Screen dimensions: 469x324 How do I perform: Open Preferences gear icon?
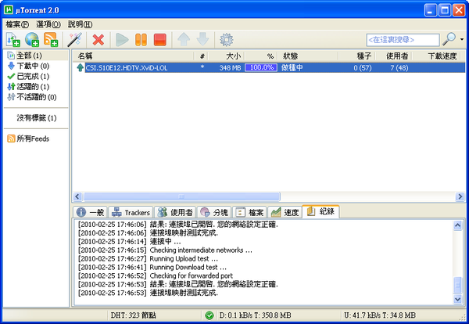[x=227, y=40]
